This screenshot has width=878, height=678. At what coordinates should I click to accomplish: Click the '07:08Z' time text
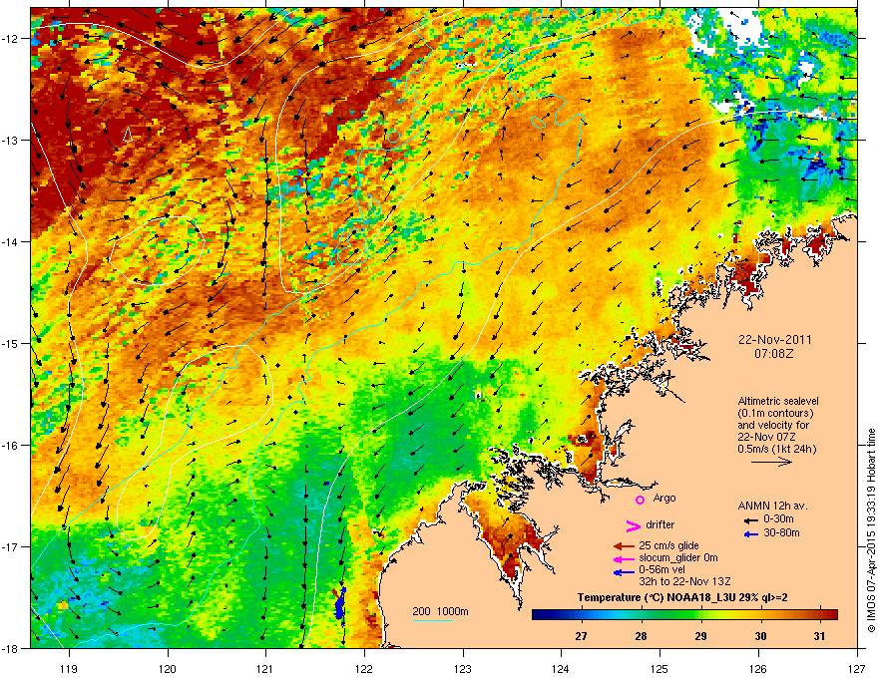[774, 354]
